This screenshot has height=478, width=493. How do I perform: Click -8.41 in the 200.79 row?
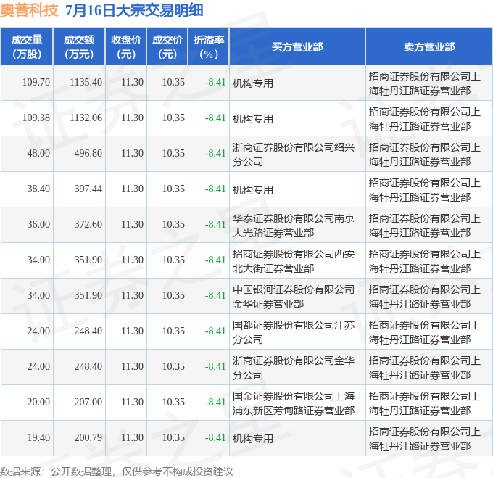pos(215,438)
